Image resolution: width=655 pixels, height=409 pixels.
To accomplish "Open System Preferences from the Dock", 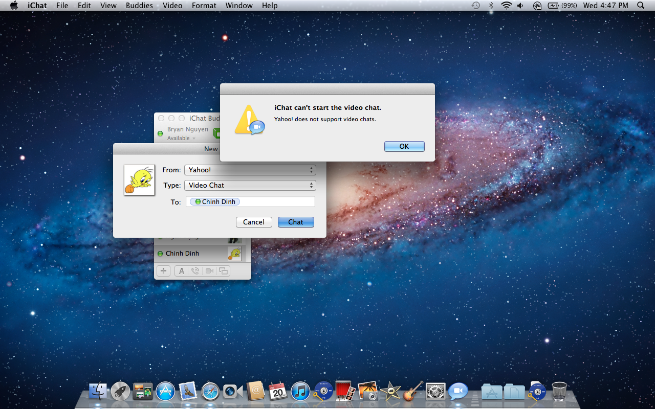I will pyautogui.click(x=435, y=391).
